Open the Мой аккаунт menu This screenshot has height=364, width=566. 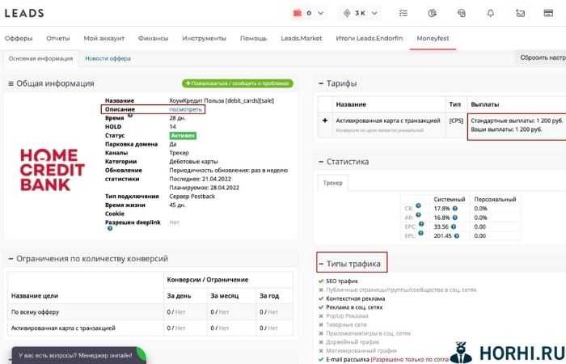pyautogui.click(x=104, y=38)
